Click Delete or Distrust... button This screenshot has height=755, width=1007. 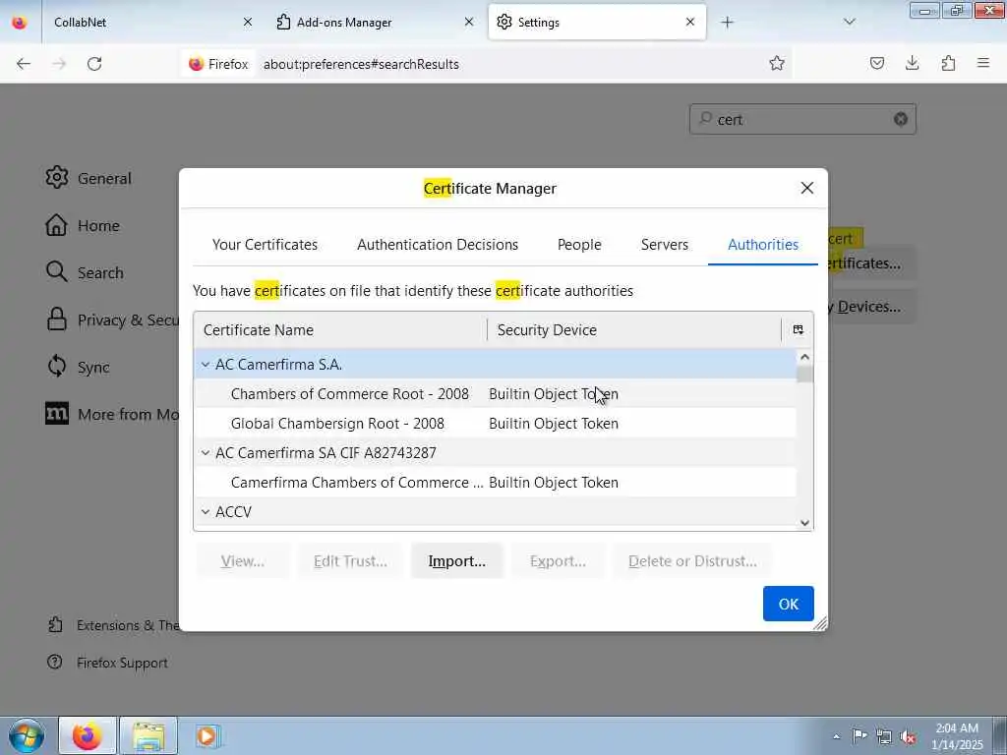692,561
